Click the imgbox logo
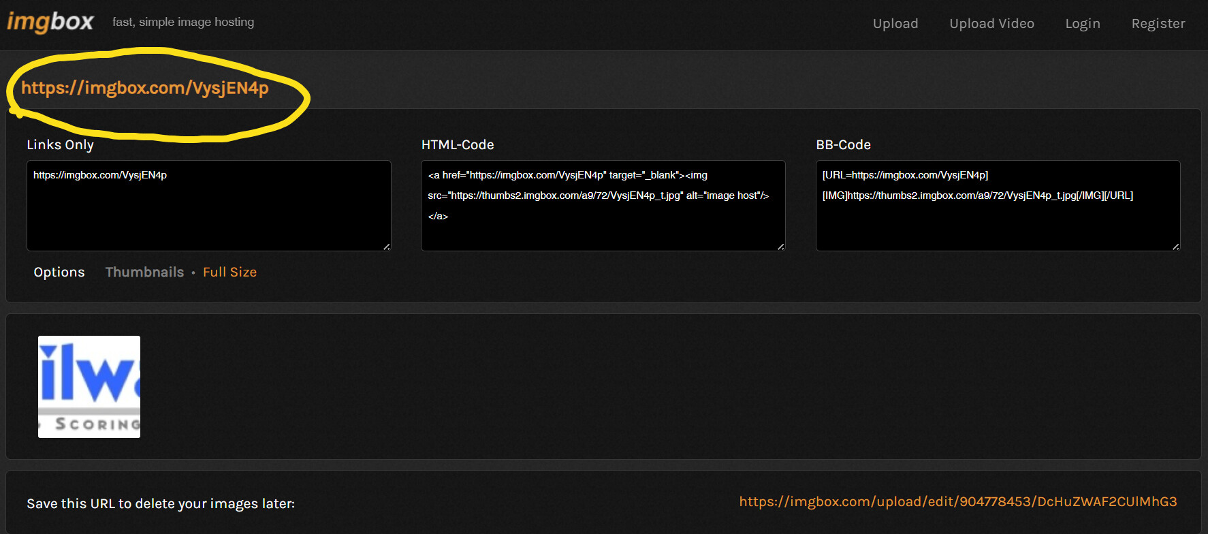This screenshot has height=534, width=1208. coord(50,22)
